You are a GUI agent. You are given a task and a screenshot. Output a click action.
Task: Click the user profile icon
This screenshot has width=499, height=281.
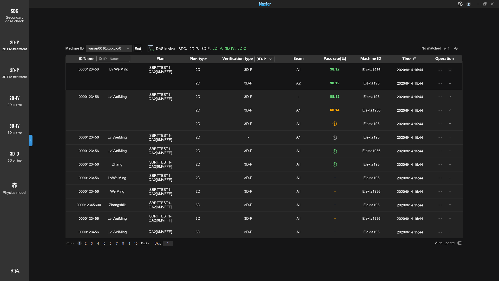(x=468, y=4)
